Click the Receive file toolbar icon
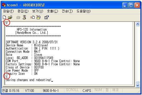 [39, 17]
